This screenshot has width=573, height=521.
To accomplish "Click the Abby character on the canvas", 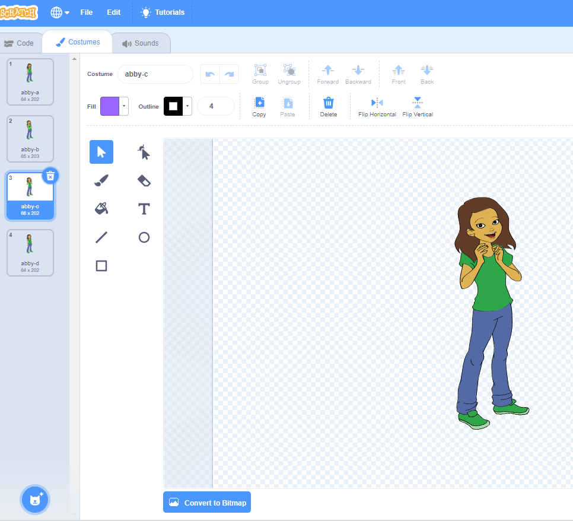I will (x=491, y=313).
